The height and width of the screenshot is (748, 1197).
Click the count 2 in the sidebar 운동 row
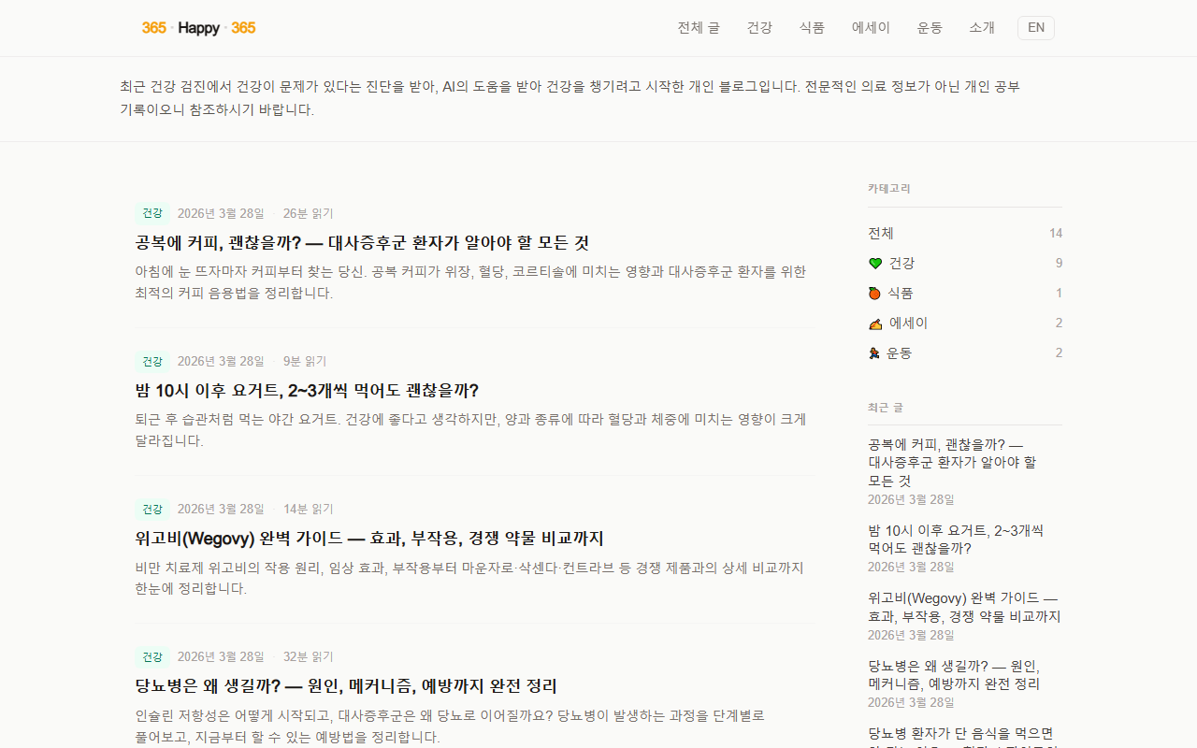[x=1060, y=353]
